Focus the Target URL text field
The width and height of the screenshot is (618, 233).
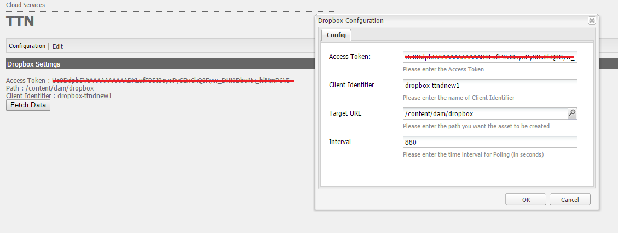485,113
